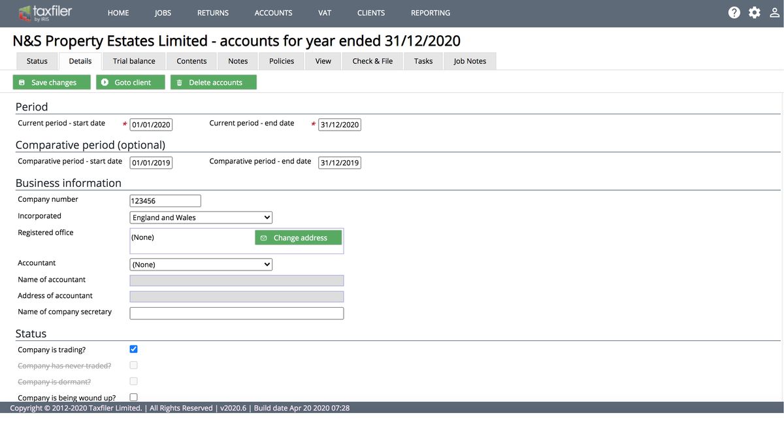Click the arrow icon on Goto client
The width and height of the screenshot is (784, 441).
(x=105, y=82)
